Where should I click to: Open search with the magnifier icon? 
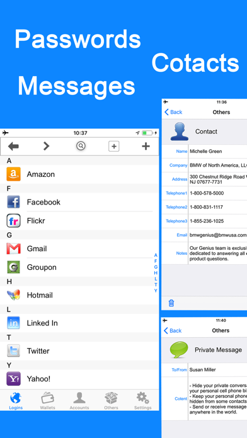point(81,146)
